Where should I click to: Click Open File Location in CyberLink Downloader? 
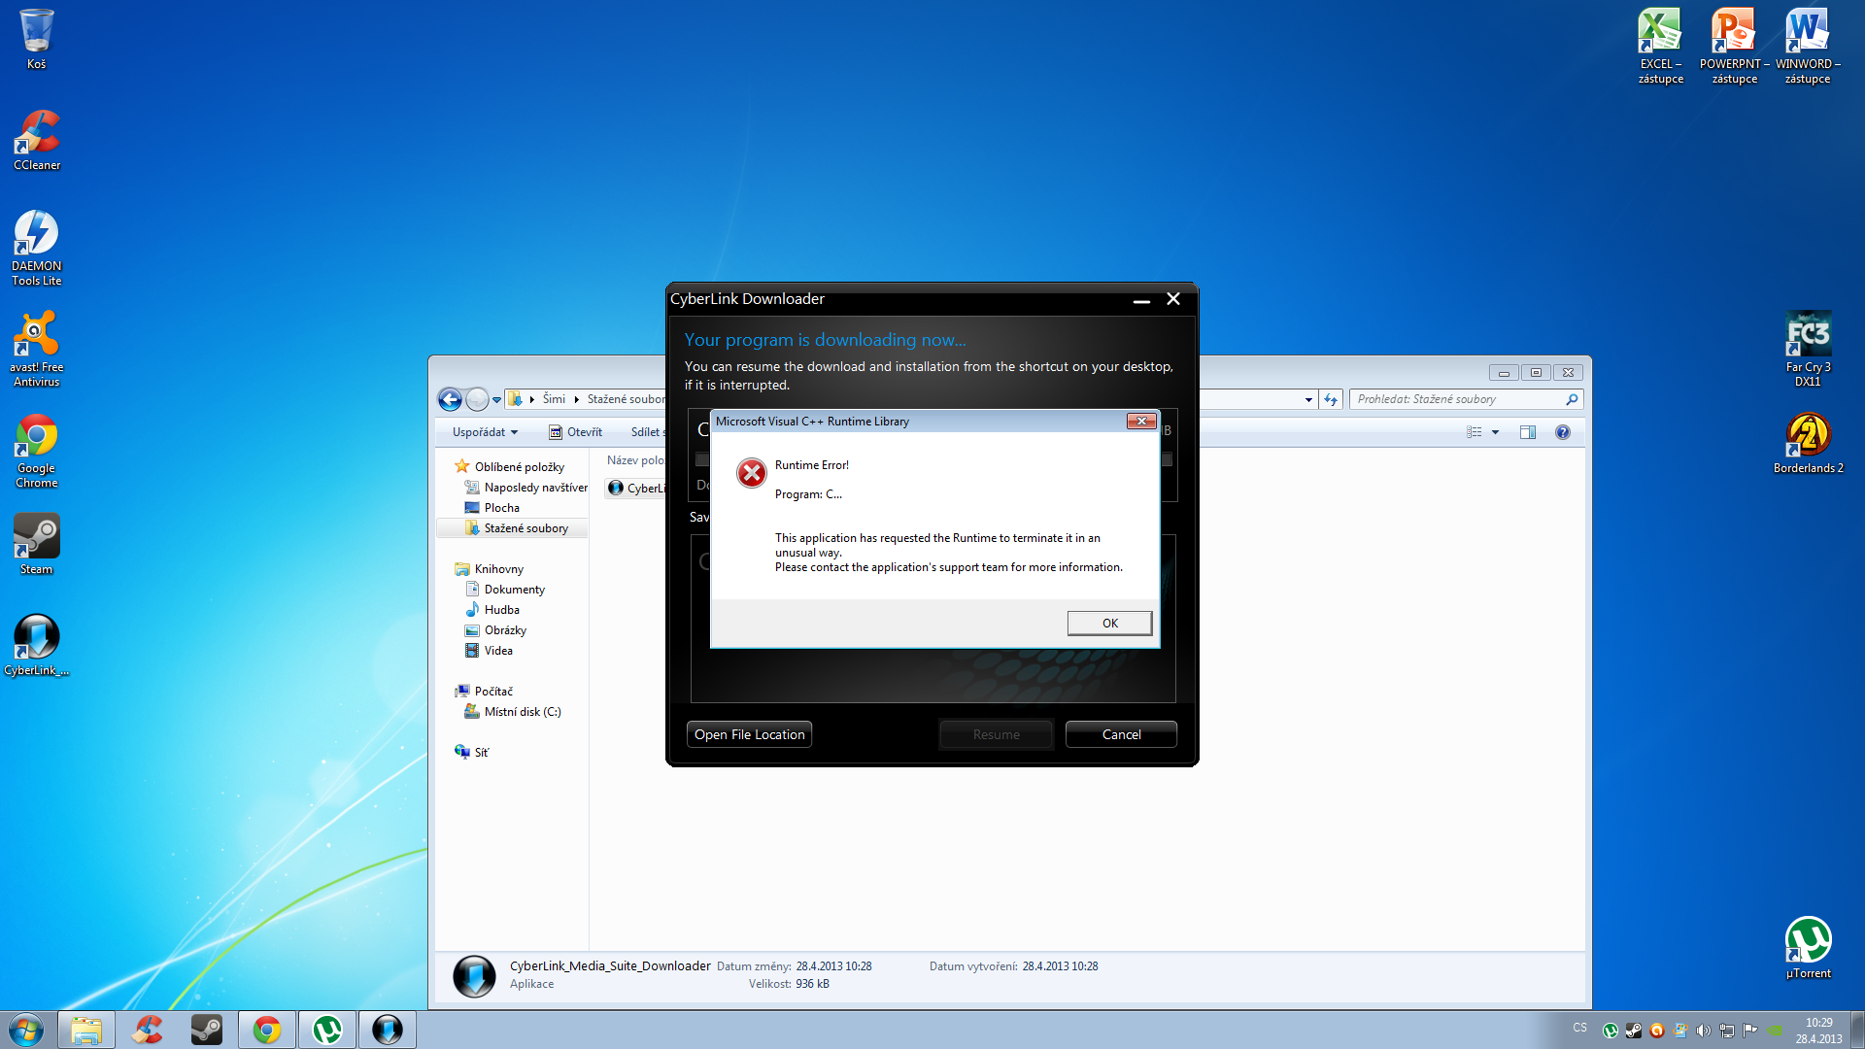(x=749, y=734)
